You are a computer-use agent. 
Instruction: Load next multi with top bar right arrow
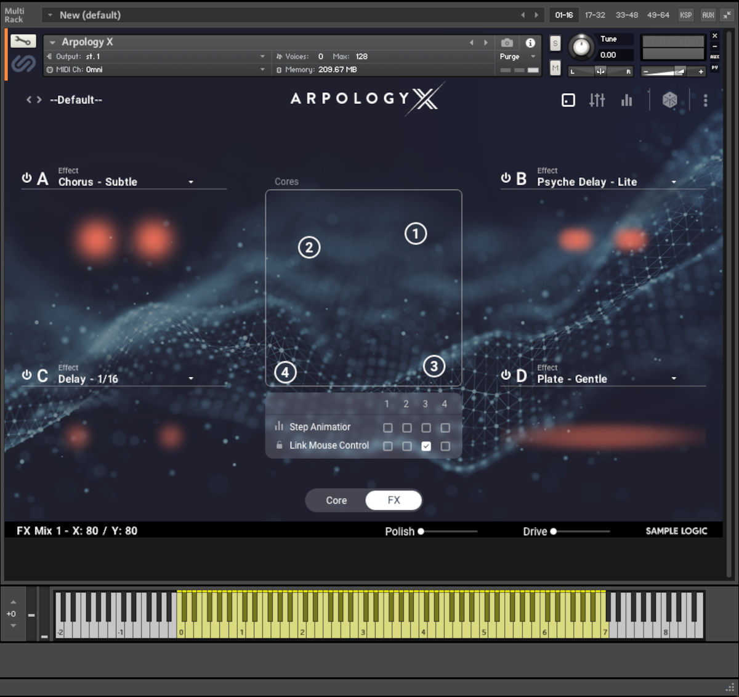pos(536,15)
